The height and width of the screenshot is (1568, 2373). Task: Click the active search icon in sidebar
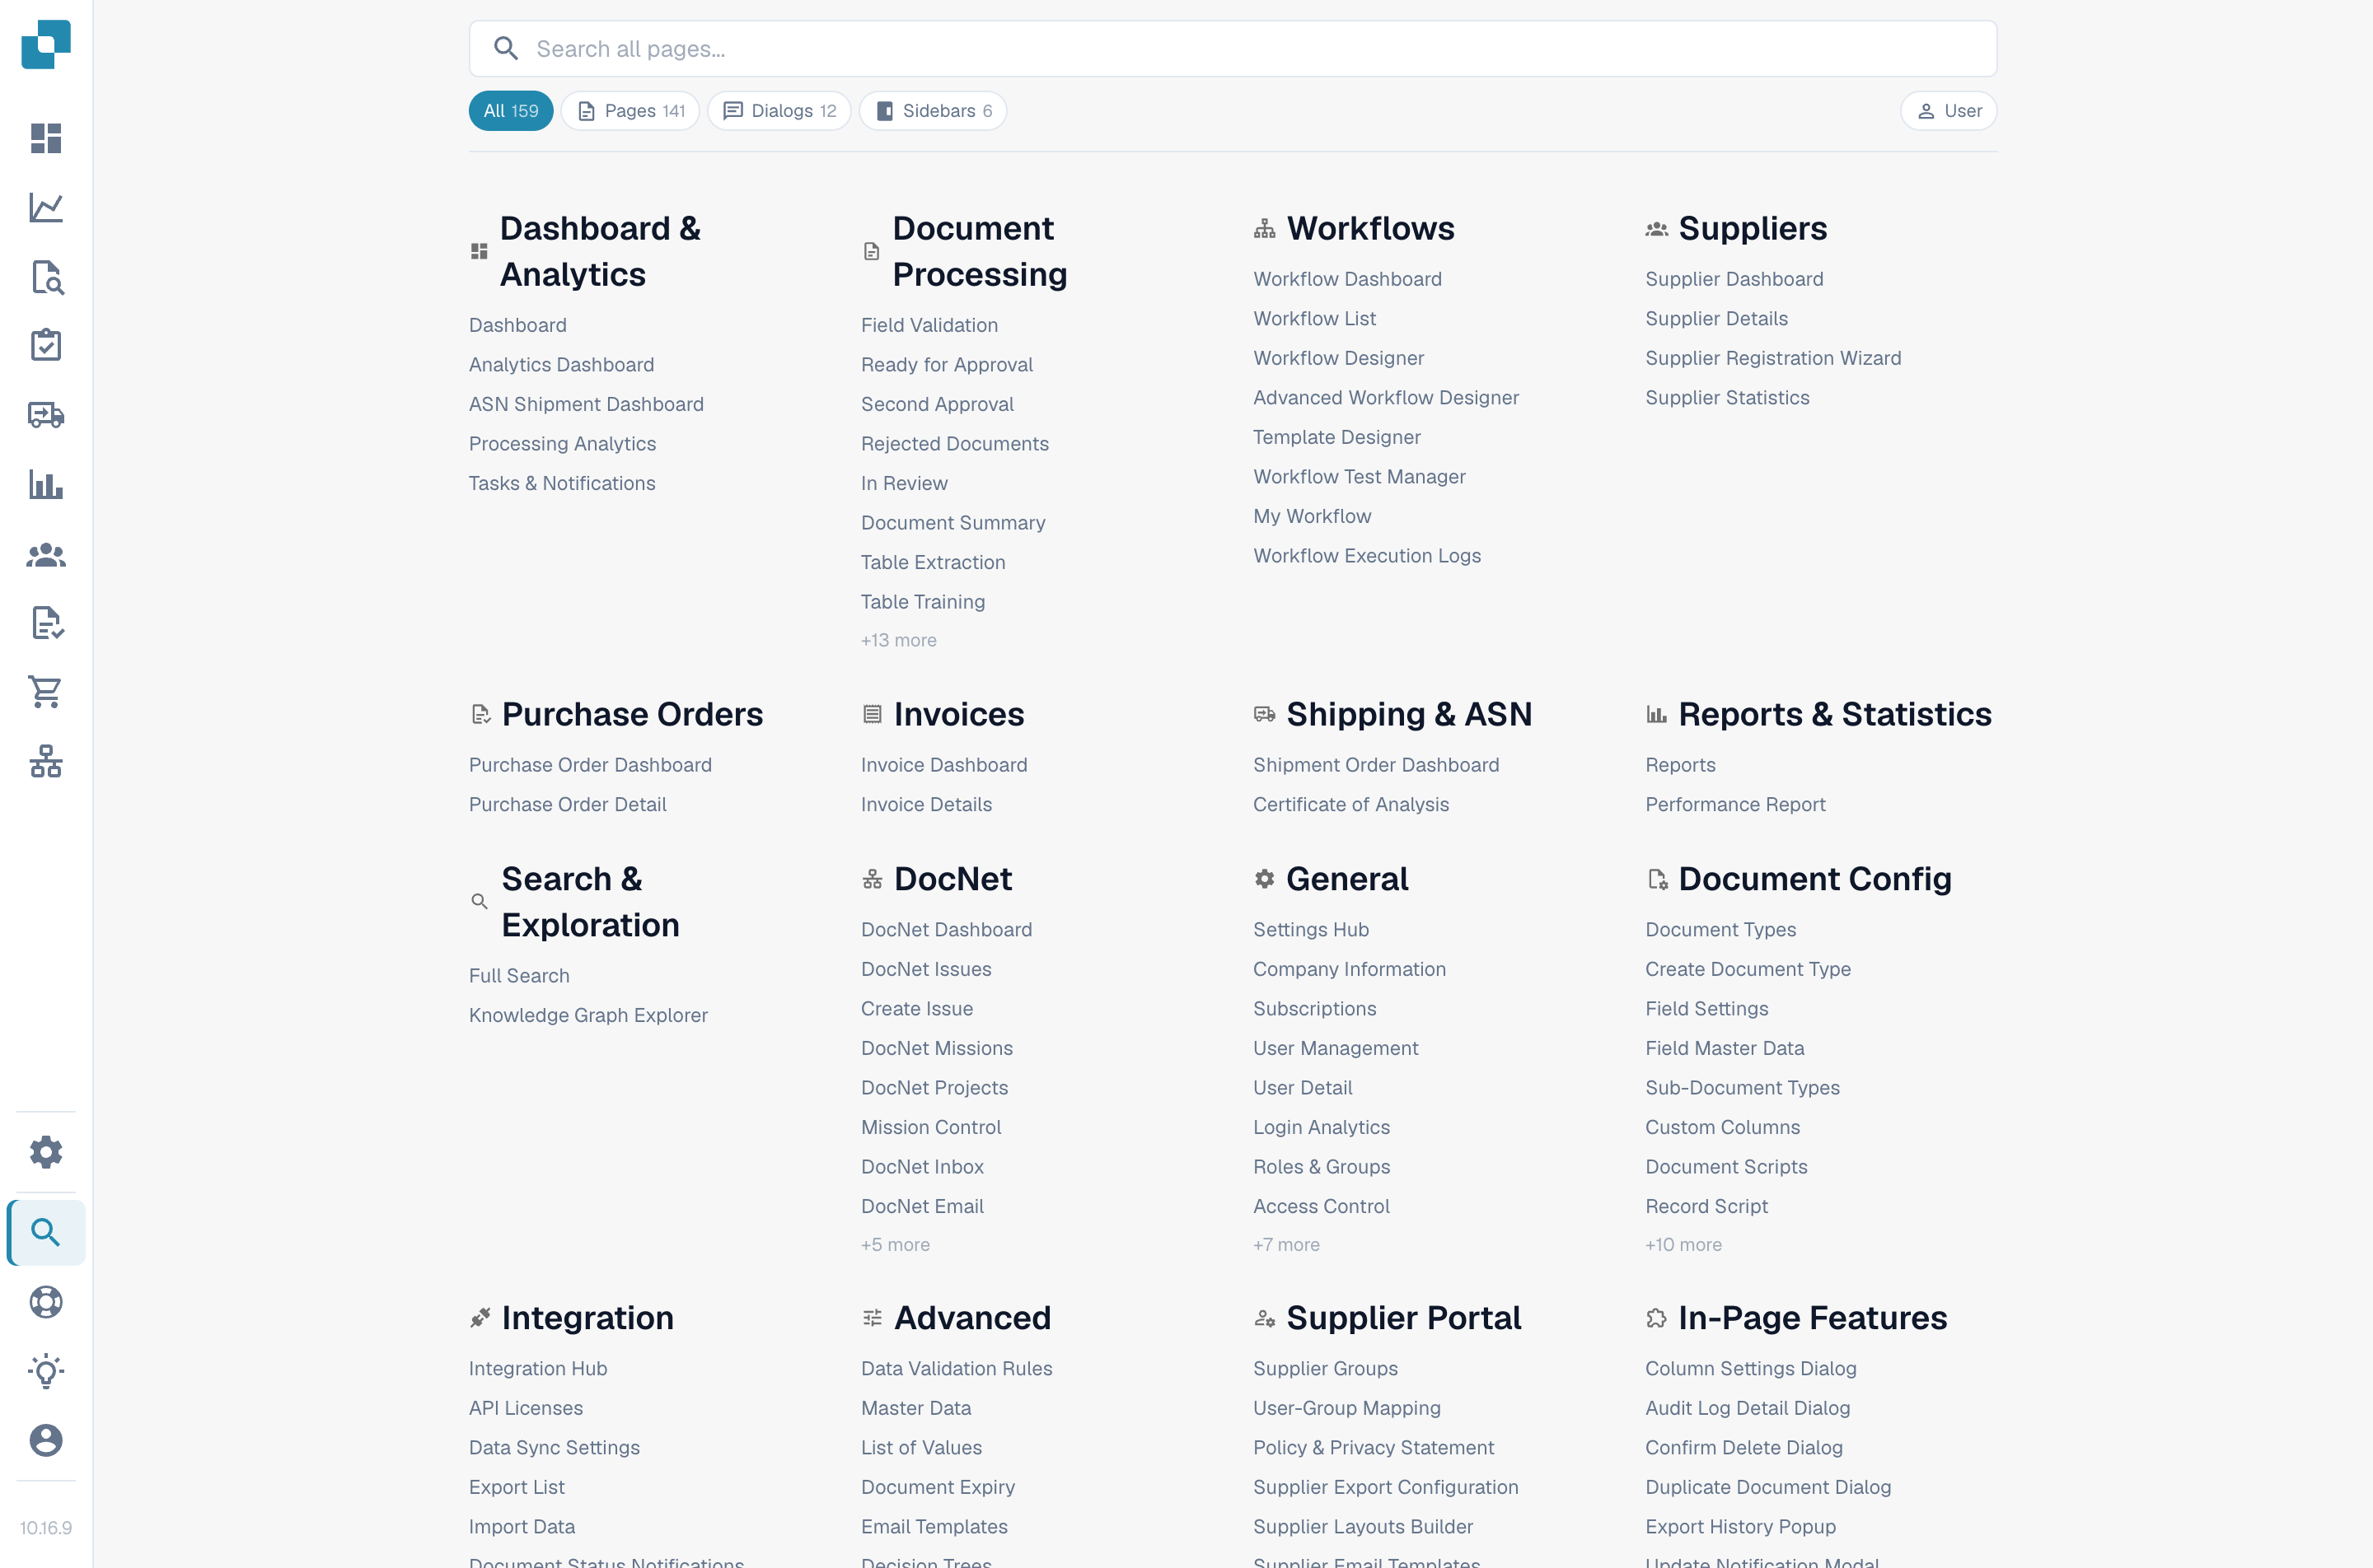pos(46,1232)
